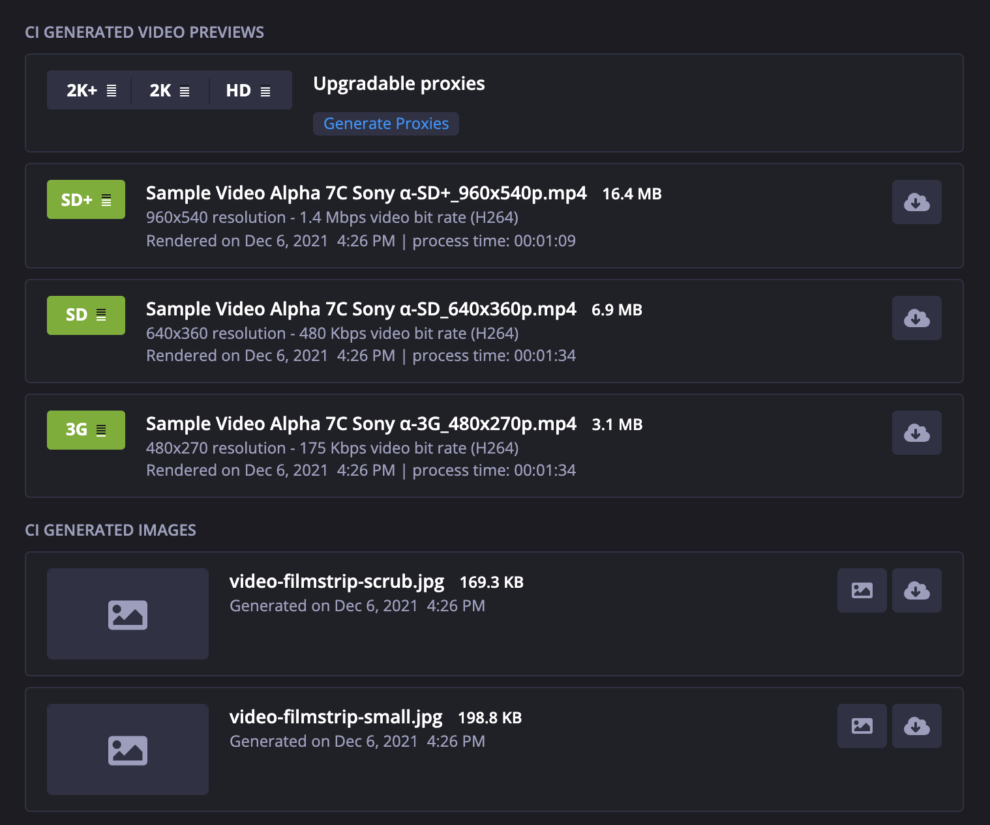Download video-filmstrip-scrub.jpg
Screen dimensions: 990x825
pyautogui.click(x=916, y=590)
